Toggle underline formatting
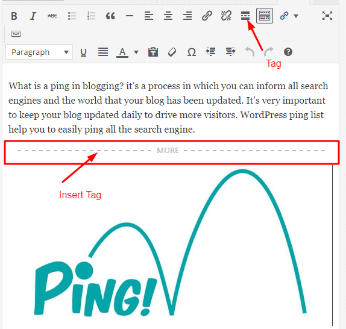Viewport: 346px width, 329px height. tap(83, 52)
